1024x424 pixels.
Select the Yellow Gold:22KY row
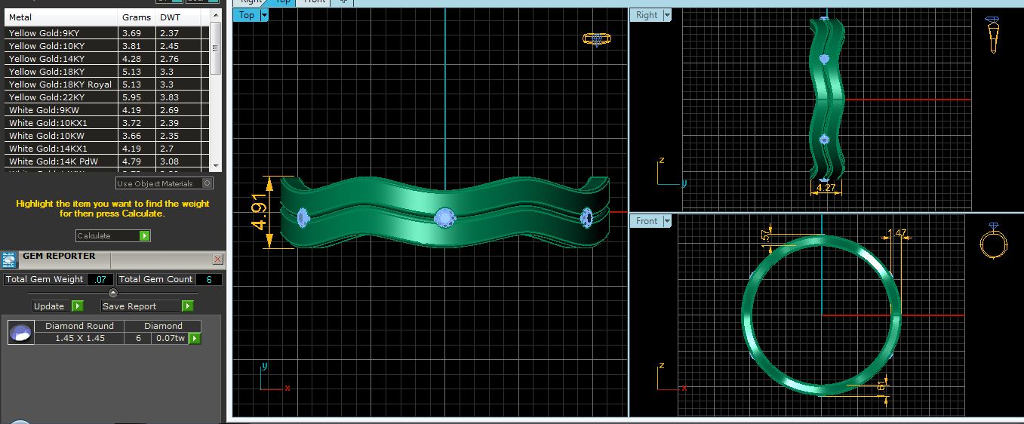pyautogui.click(x=107, y=97)
